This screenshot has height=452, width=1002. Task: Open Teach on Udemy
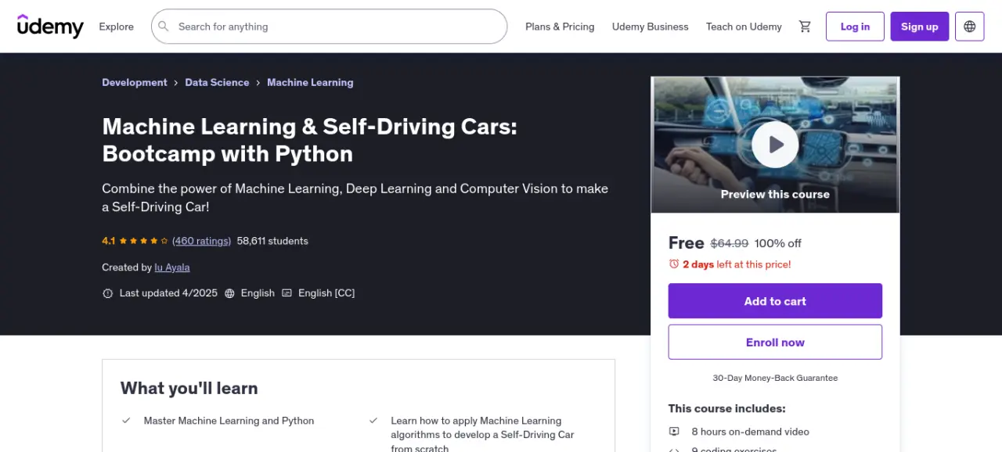pos(744,27)
